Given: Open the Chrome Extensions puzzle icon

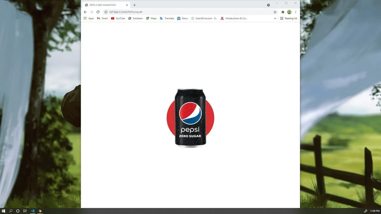Looking at the screenshot, I should tap(283, 12).
